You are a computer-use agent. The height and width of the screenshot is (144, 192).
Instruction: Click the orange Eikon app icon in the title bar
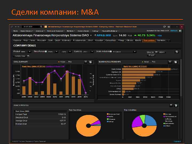coord(46,27)
